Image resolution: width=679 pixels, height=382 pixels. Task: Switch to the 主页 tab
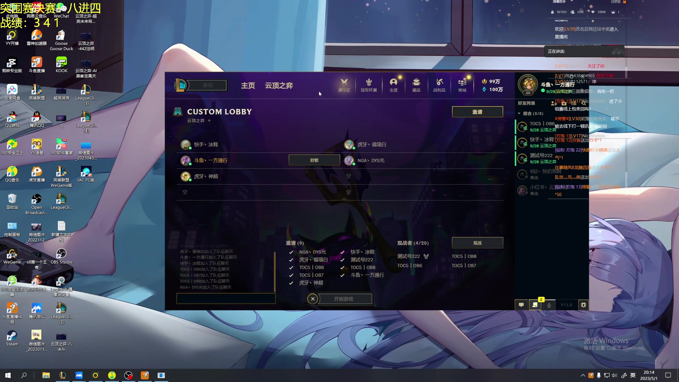pos(248,86)
